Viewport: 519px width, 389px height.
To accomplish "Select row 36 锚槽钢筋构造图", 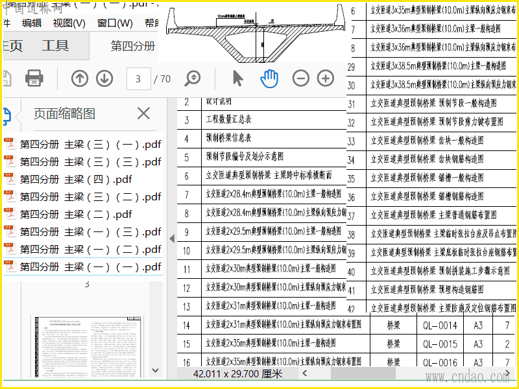I will (x=431, y=197).
